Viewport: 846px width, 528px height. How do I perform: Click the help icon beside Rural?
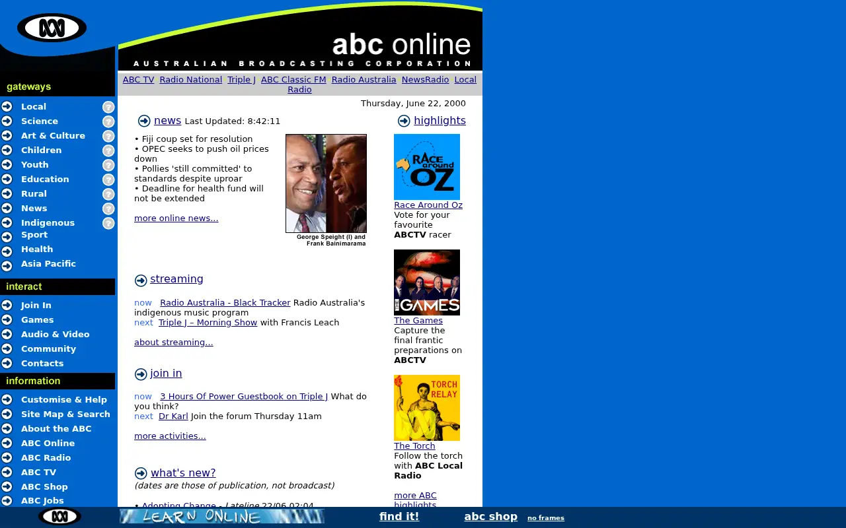(108, 194)
